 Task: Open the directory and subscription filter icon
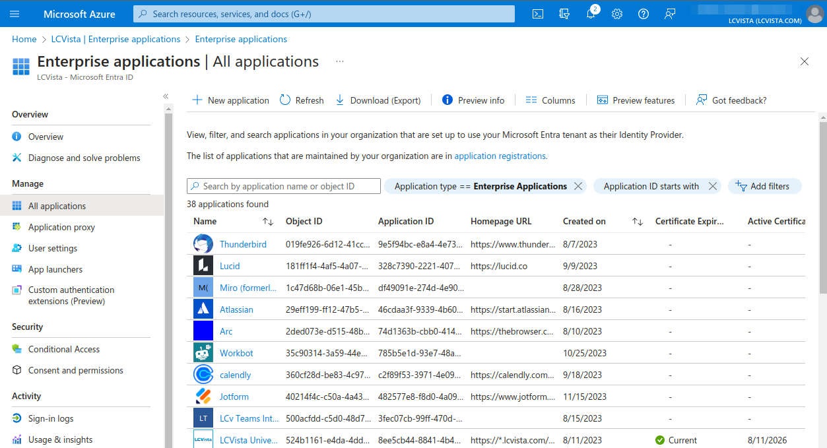pos(564,13)
